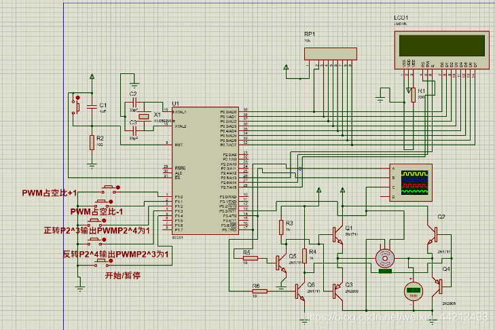Toggle the 正转 forward-rotation push button
The image size is (495, 330).
click(96, 221)
